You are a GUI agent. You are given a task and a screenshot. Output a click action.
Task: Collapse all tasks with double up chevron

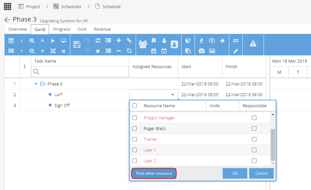coord(43,40)
